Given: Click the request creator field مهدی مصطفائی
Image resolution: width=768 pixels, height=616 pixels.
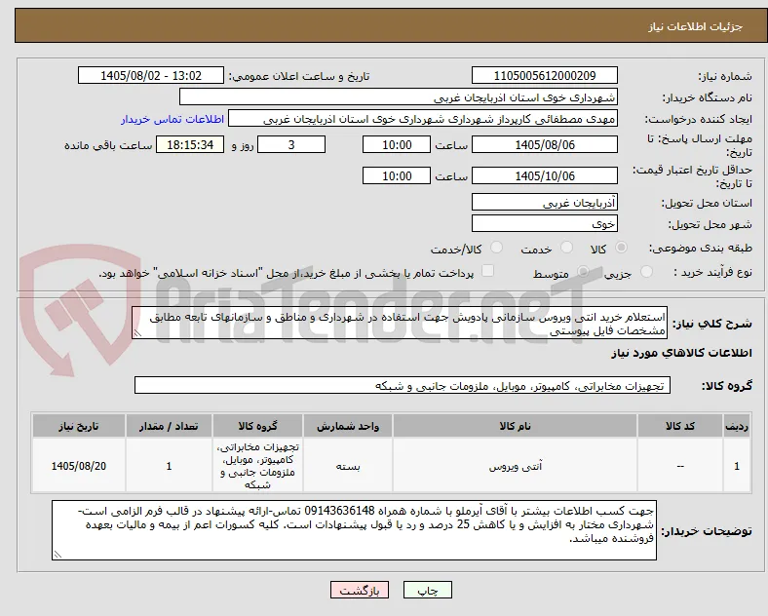Looking at the screenshot, I should [423, 119].
